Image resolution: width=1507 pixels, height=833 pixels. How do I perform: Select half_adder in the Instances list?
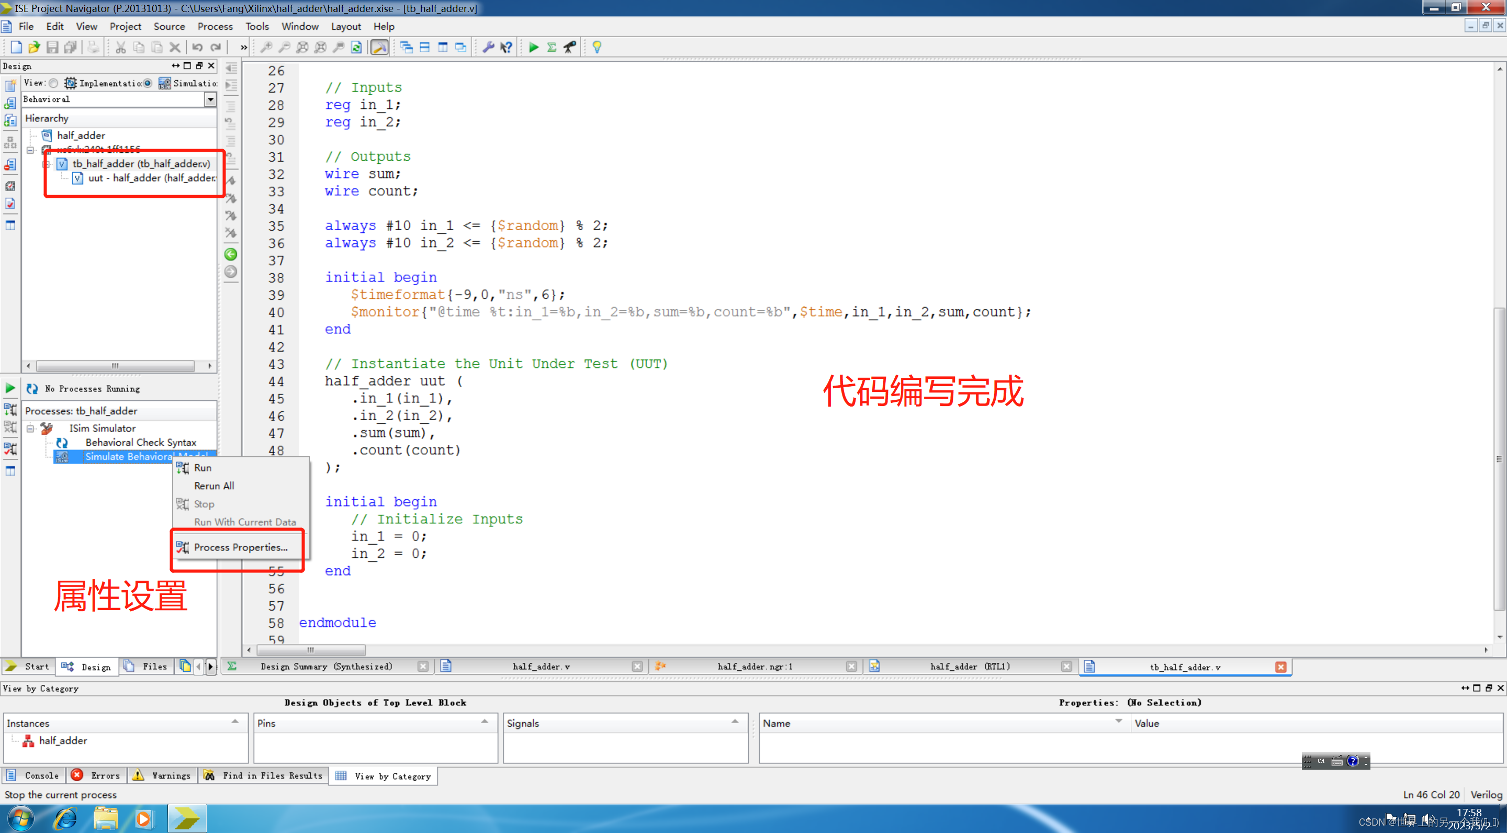pos(63,740)
